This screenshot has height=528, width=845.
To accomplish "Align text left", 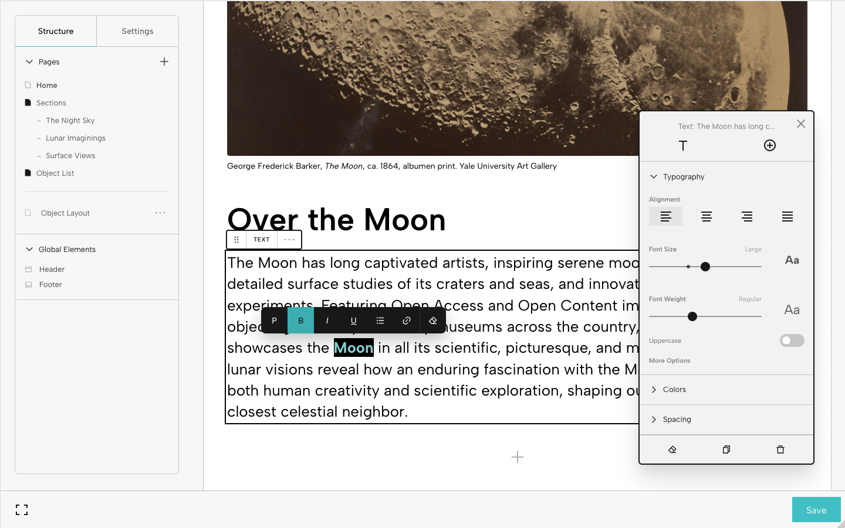I will (665, 216).
